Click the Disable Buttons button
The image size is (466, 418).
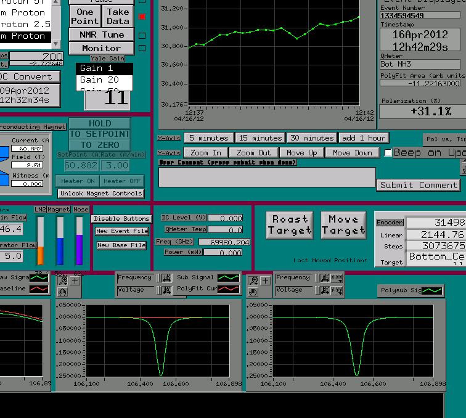[x=121, y=219]
